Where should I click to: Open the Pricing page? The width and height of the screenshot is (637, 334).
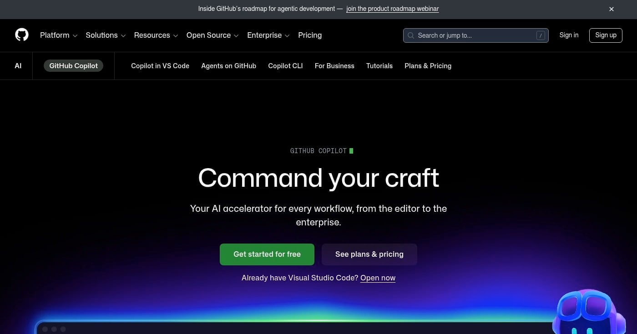[x=310, y=35]
